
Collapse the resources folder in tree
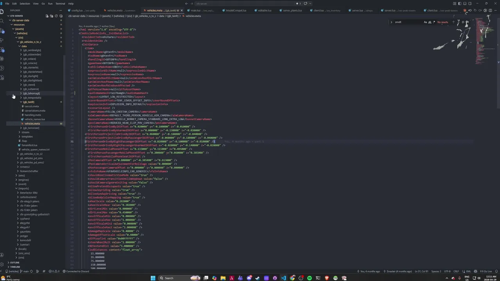(x=19, y=25)
